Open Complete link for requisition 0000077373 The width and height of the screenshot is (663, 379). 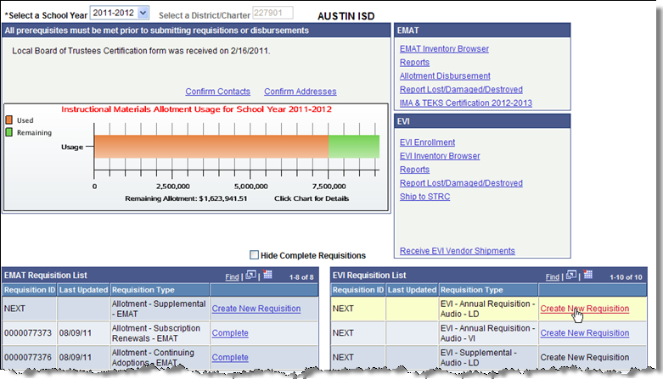(x=230, y=333)
